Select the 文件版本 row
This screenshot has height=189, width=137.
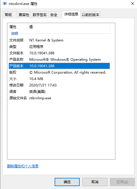59,53
